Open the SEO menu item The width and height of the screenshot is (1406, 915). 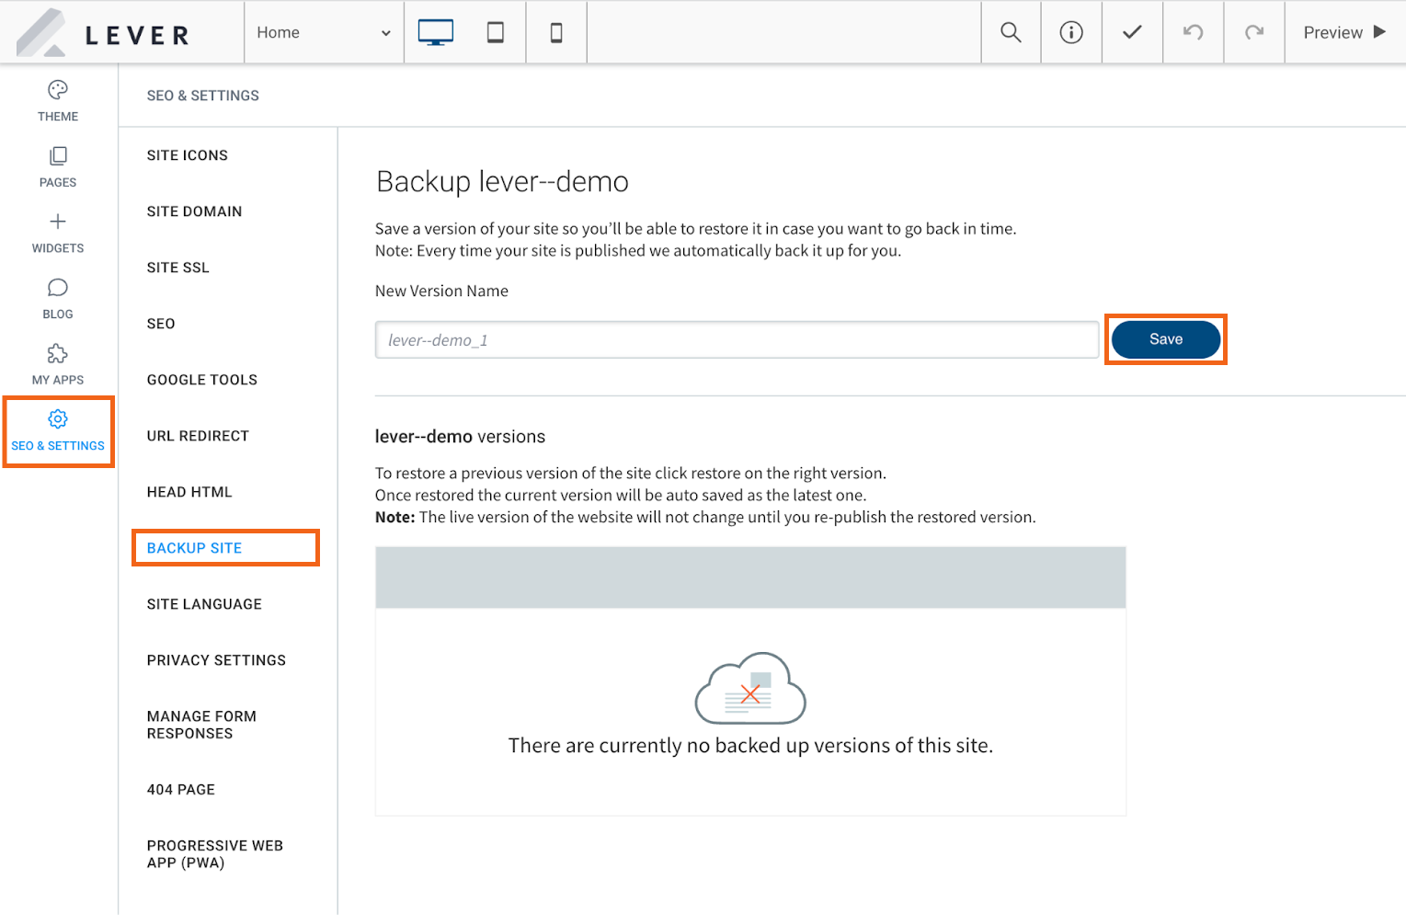pyautogui.click(x=161, y=324)
